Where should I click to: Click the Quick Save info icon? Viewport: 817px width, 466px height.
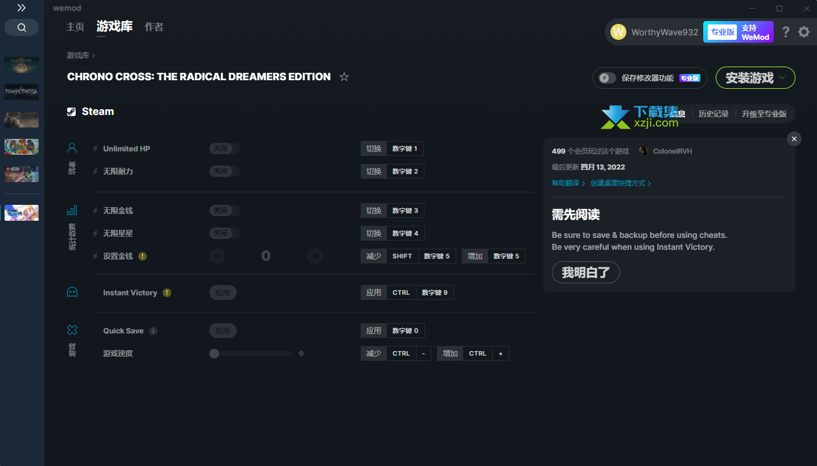[x=153, y=331]
